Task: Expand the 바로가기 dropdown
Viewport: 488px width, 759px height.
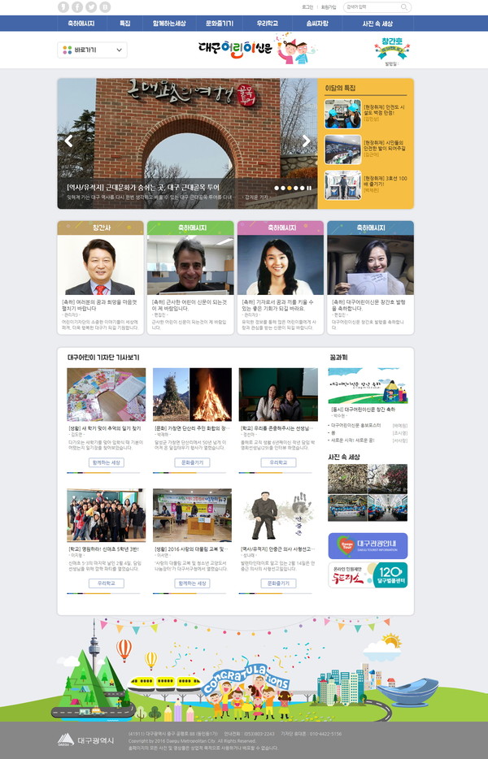Action: [92, 50]
